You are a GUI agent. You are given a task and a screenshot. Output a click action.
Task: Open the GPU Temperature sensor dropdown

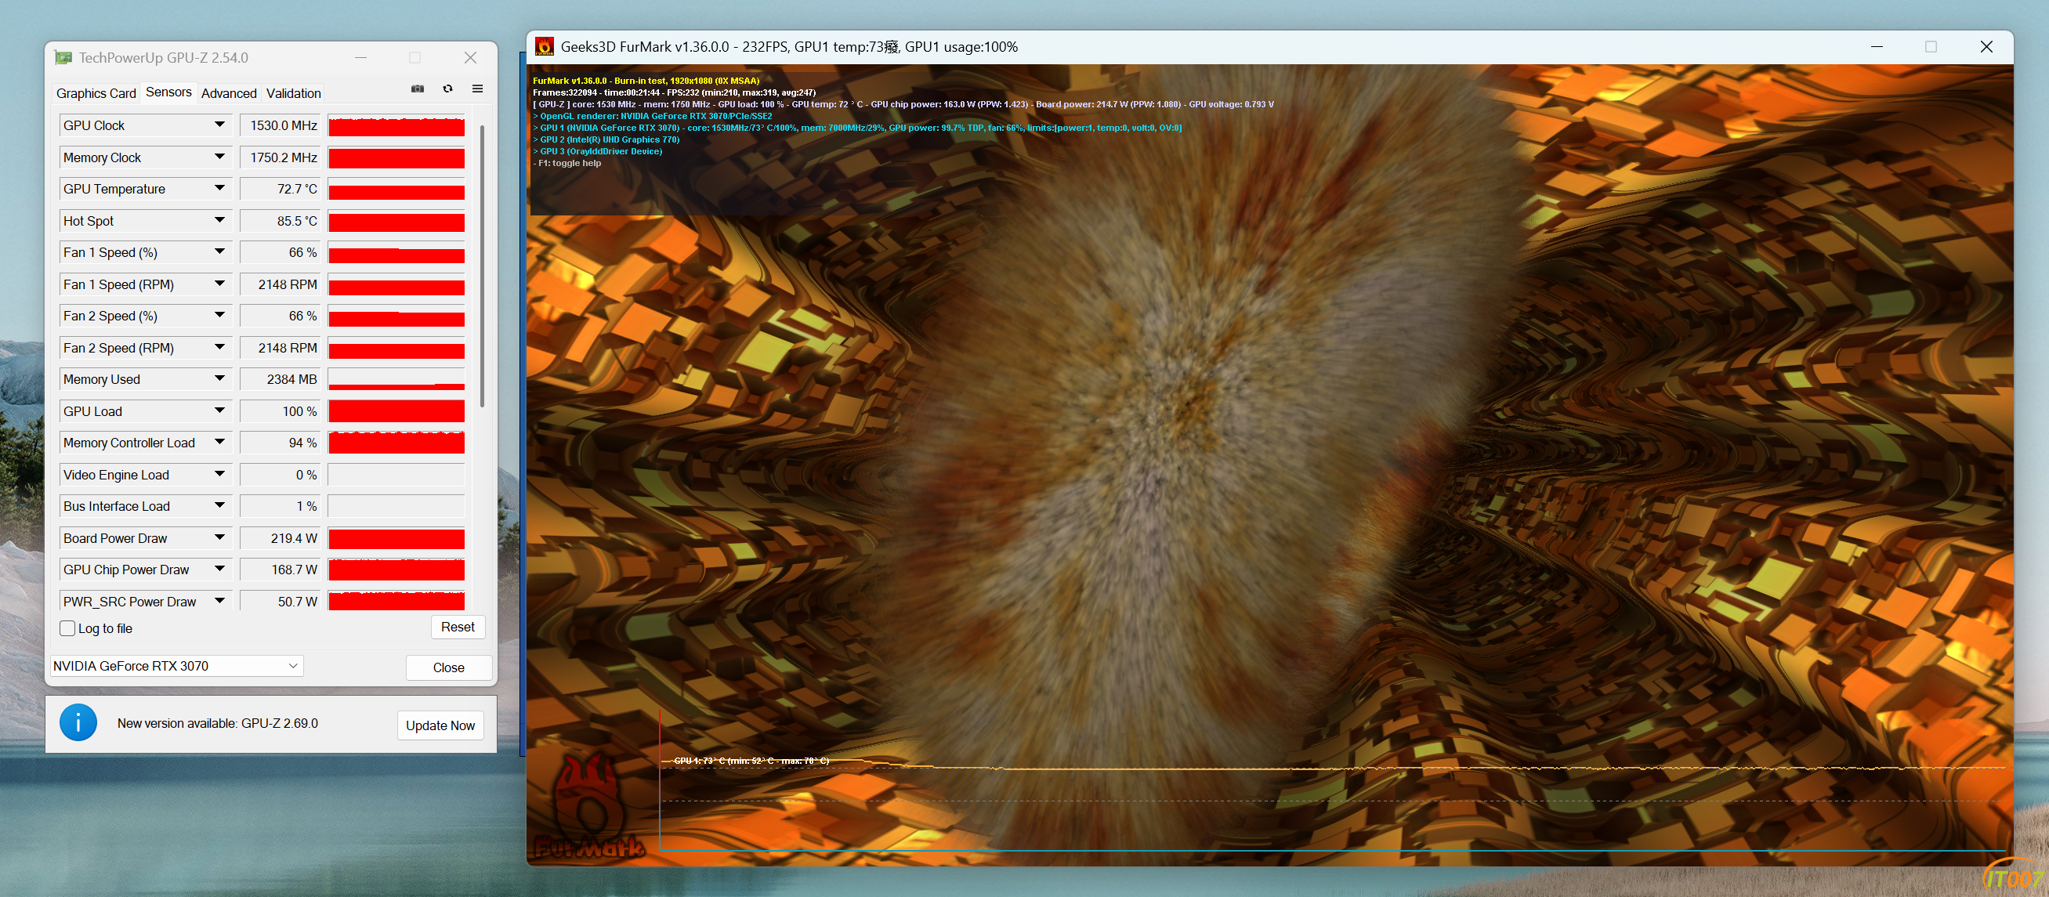click(x=219, y=189)
